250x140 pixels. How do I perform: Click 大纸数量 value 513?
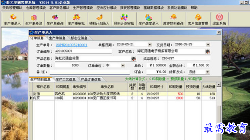pos(209,98)
